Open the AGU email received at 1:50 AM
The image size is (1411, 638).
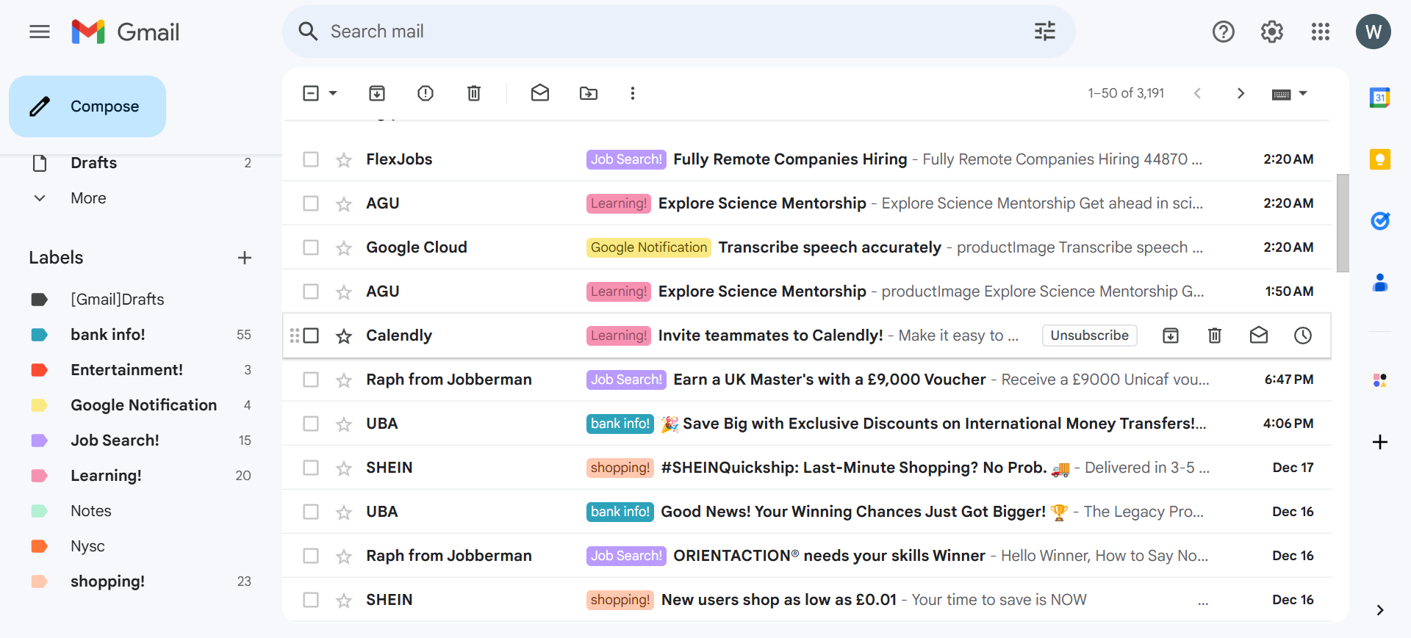[x=807, y=291]
